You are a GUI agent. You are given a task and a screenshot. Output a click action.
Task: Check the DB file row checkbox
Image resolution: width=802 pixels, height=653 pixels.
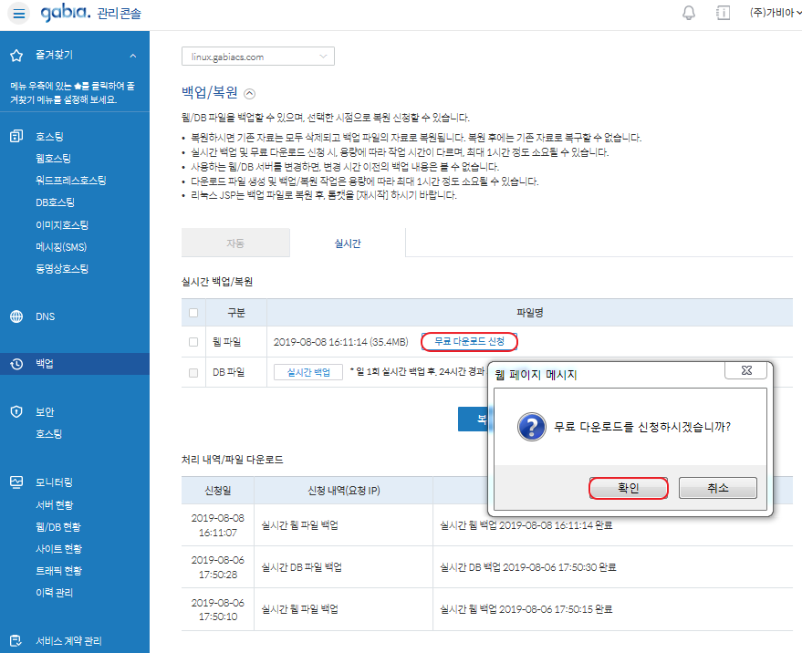point(193,372)
